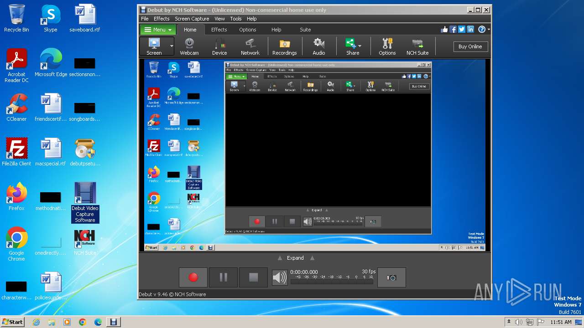Select the macspecial.rtf desktop file

[51, 152]
